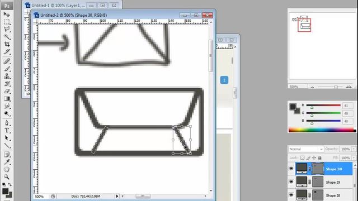Viewport: 358px width, 201px height.
Task: Open the layer Fill slider arrow
Action: [354, 157]
